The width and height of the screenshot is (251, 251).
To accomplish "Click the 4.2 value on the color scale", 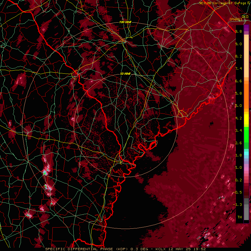I will pos(238,118).
